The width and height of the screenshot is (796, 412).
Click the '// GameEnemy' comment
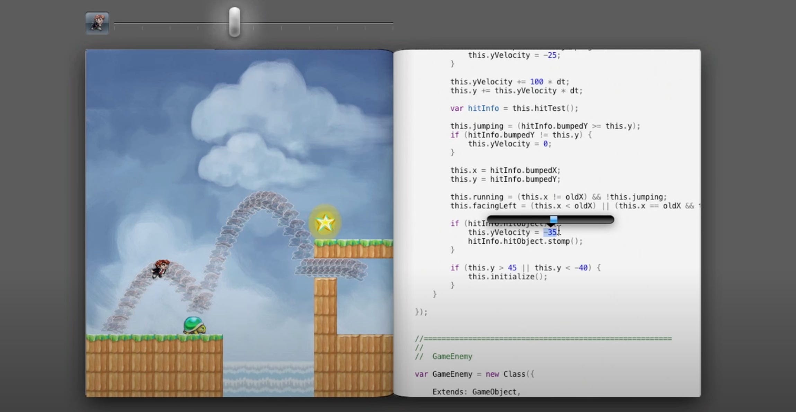coord(444,356)
